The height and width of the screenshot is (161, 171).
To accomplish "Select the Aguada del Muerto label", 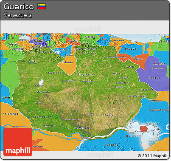I will click(116, 57).
